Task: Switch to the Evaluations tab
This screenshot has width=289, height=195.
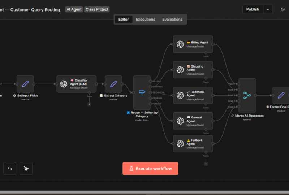Action: pos(172,19)
